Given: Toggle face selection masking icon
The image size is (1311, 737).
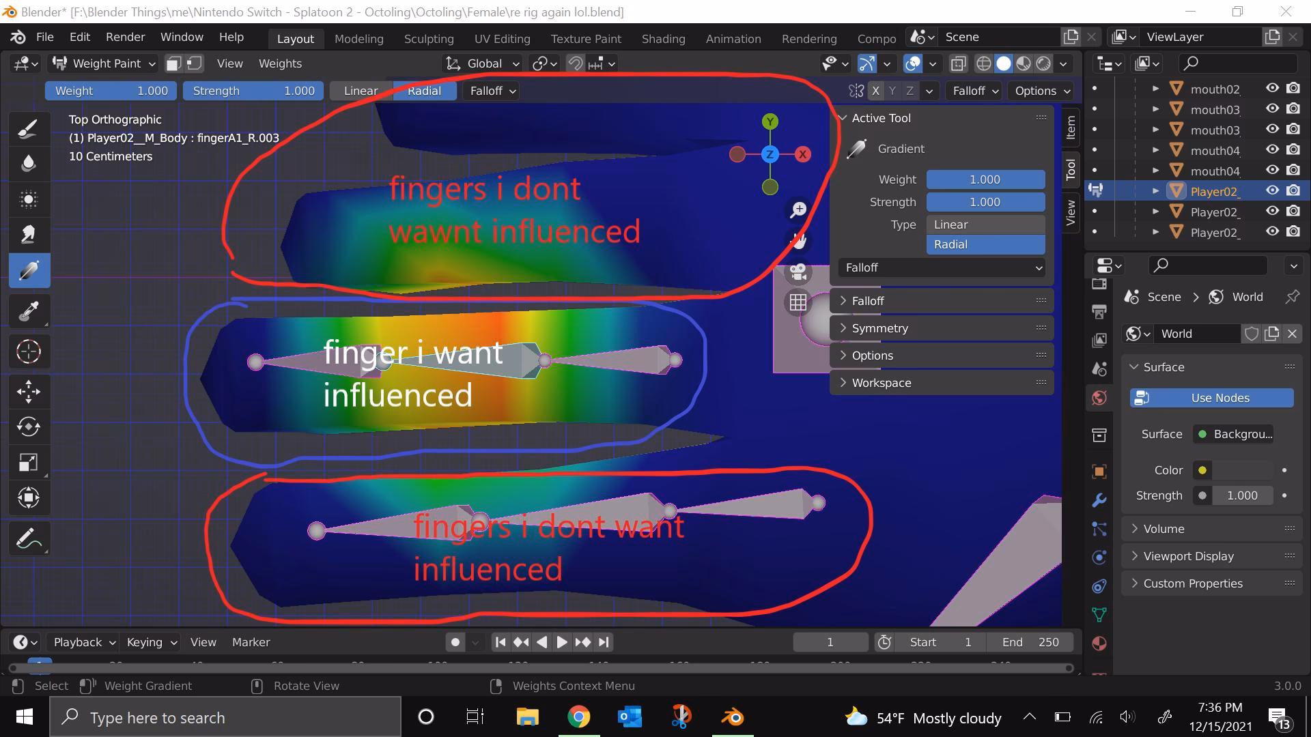Looking at the screenshot, I should tap(173, 63).
